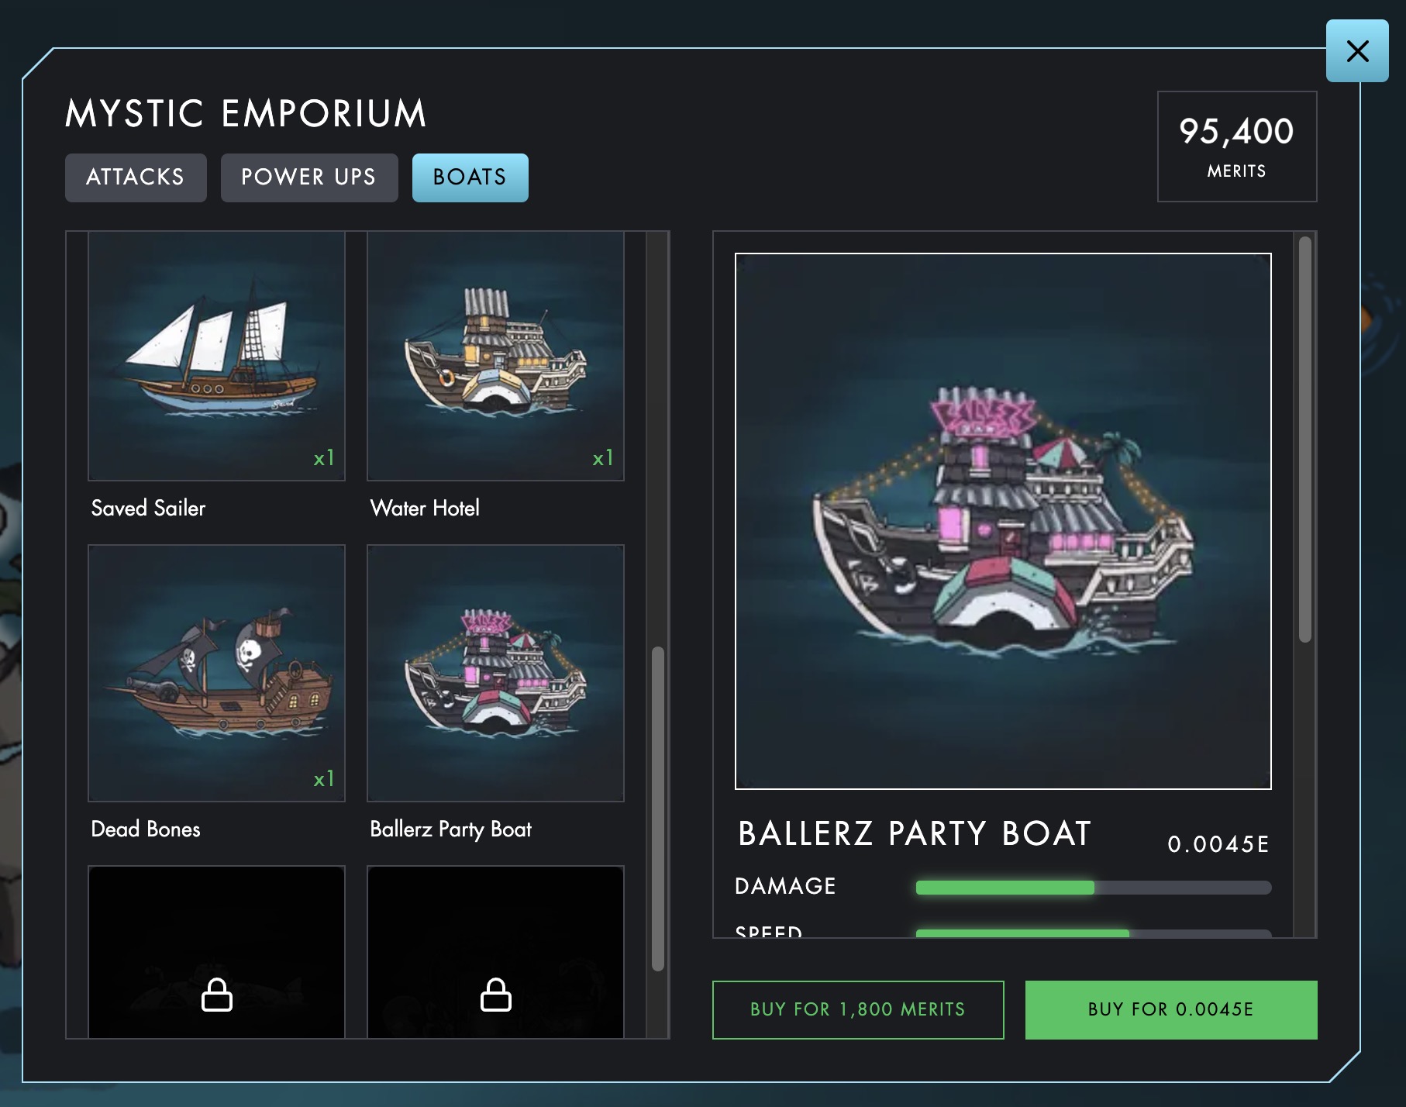Select the Ballerz Party Boat thumbnail
Viewport: 1406px width, 1107px height.
[x=495, y=673]
